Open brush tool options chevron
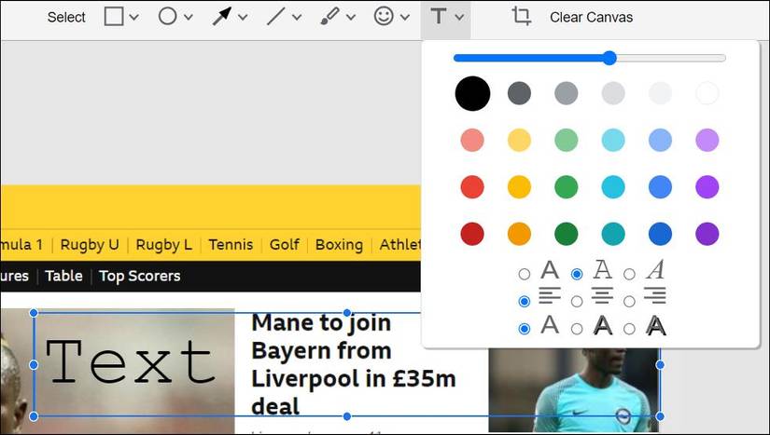This screenshot has width=770, height=435. [x=351, y=17]
